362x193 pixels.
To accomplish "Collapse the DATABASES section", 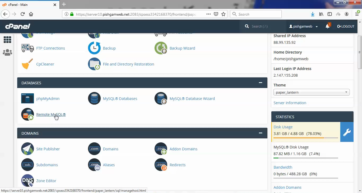I will (261, 82).
